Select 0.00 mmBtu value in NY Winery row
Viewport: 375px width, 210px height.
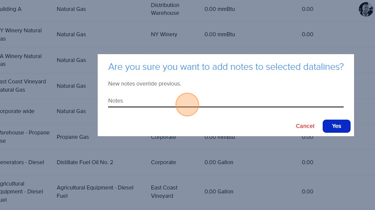[219, 34]
